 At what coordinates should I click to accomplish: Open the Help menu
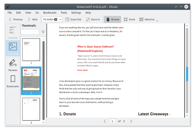point(88,13)
